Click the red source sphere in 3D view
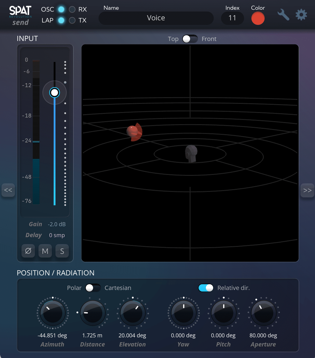This screenshot has width=315, height=358. (132, 131)
